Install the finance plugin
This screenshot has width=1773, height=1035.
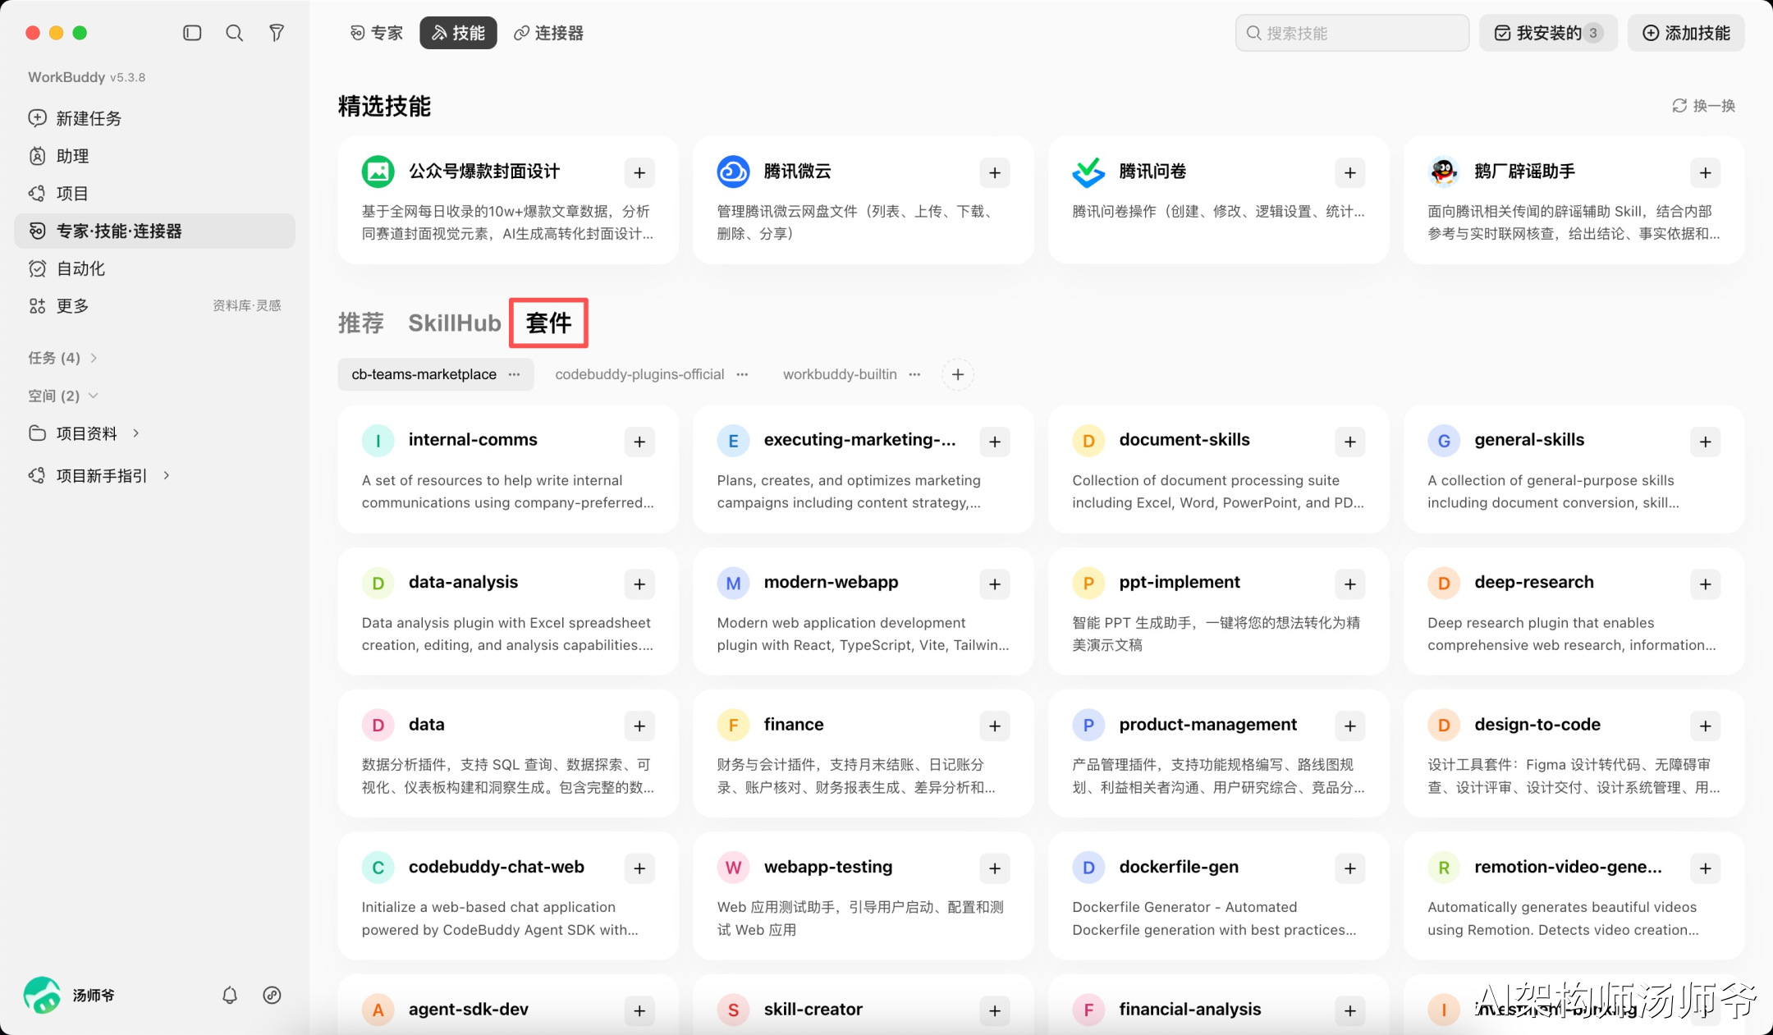[995, 726]
